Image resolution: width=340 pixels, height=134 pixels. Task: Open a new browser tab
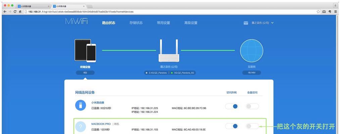pos(90,6)
